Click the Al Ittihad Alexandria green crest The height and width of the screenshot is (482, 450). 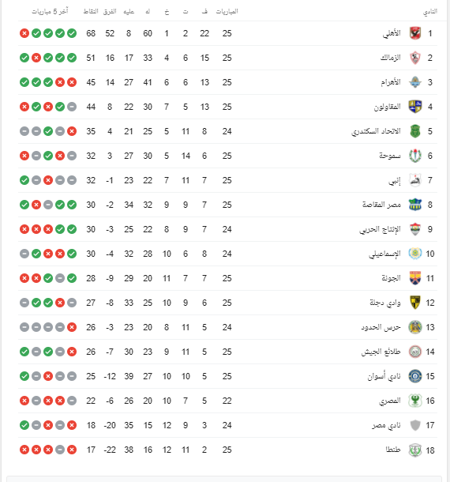415,131
